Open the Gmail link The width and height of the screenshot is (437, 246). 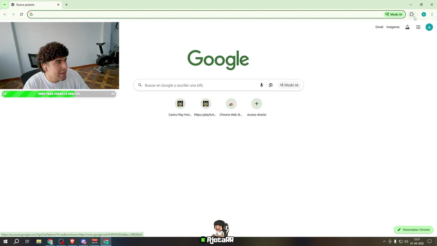[x=379, y=27]
